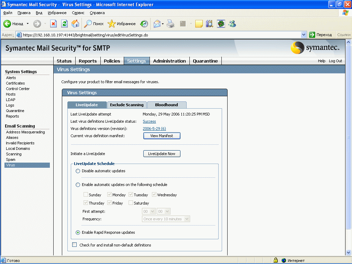Screen dimensions: 352x264
Task: Select Disable automatic updates radio button
Action: (x=78, y=171)
